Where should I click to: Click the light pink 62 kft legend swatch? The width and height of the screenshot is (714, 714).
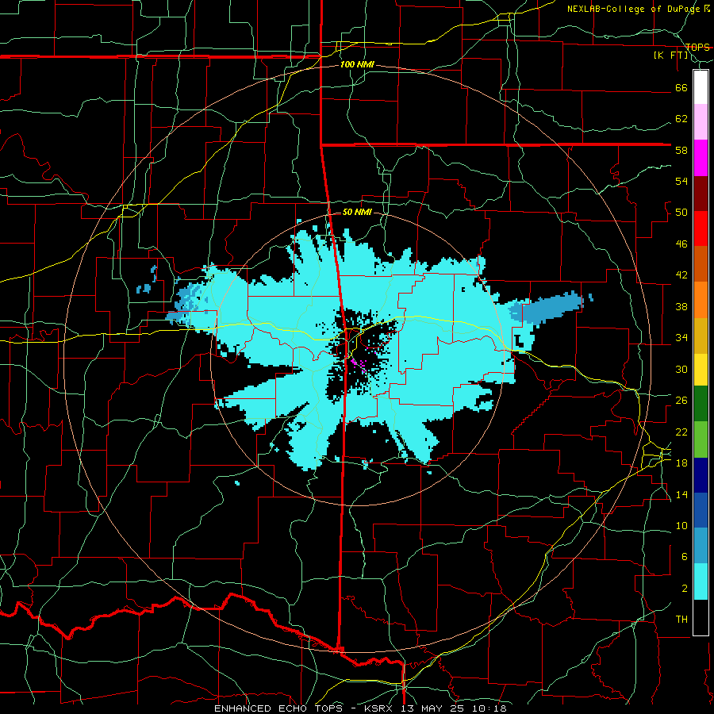(701, 122)
